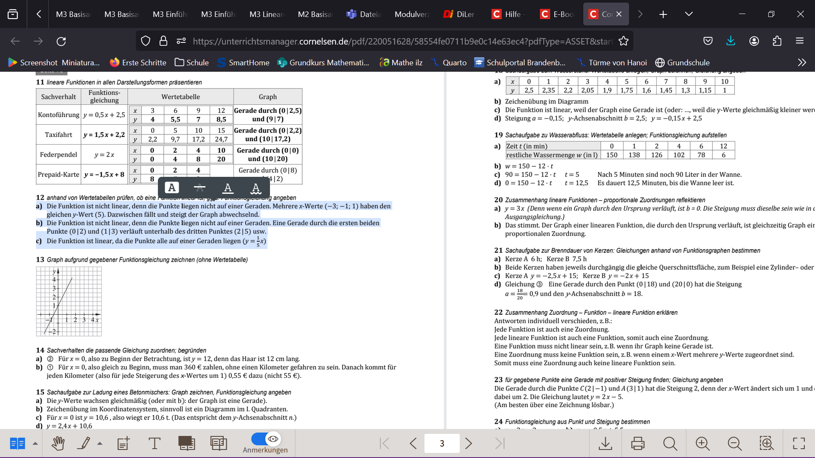Image resolution: width=815 pixels, height=458 pixels.
Task: Open a new browser tab
Action: [663, 14]
